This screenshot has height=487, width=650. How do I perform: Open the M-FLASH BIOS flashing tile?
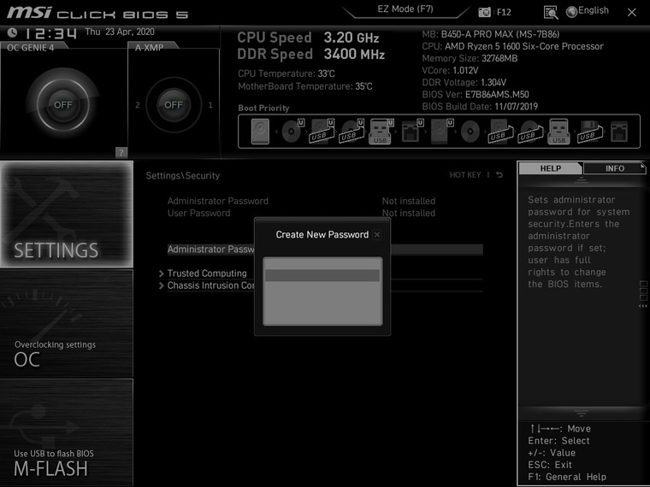pos(67,433)
